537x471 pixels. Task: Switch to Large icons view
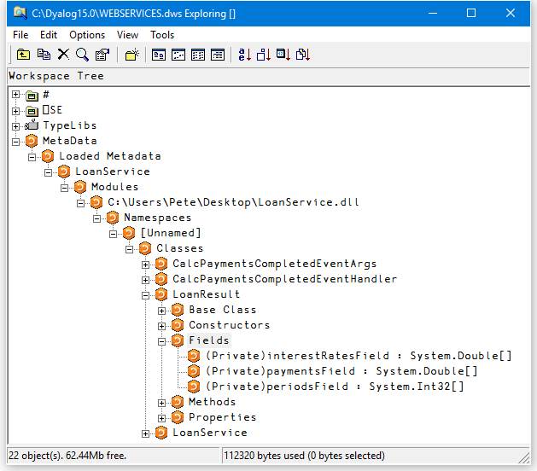[159, 55]
